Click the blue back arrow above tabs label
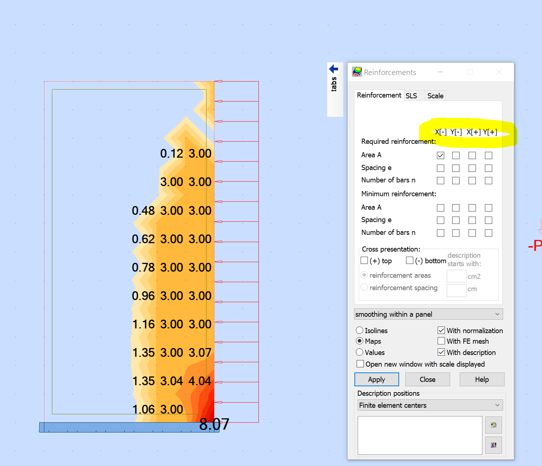542x466 pixels. coord(334,68)
